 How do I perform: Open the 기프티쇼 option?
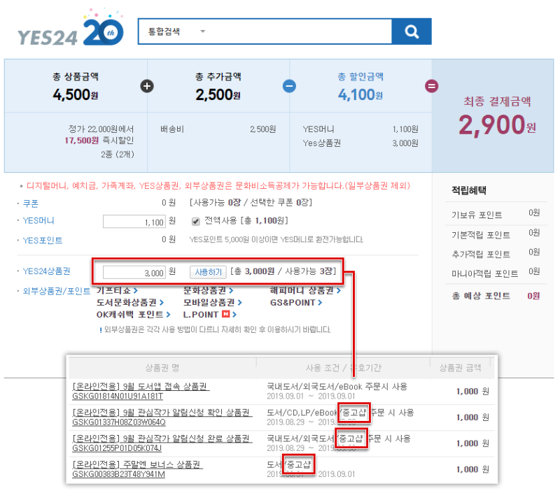(x=117, y=290)
